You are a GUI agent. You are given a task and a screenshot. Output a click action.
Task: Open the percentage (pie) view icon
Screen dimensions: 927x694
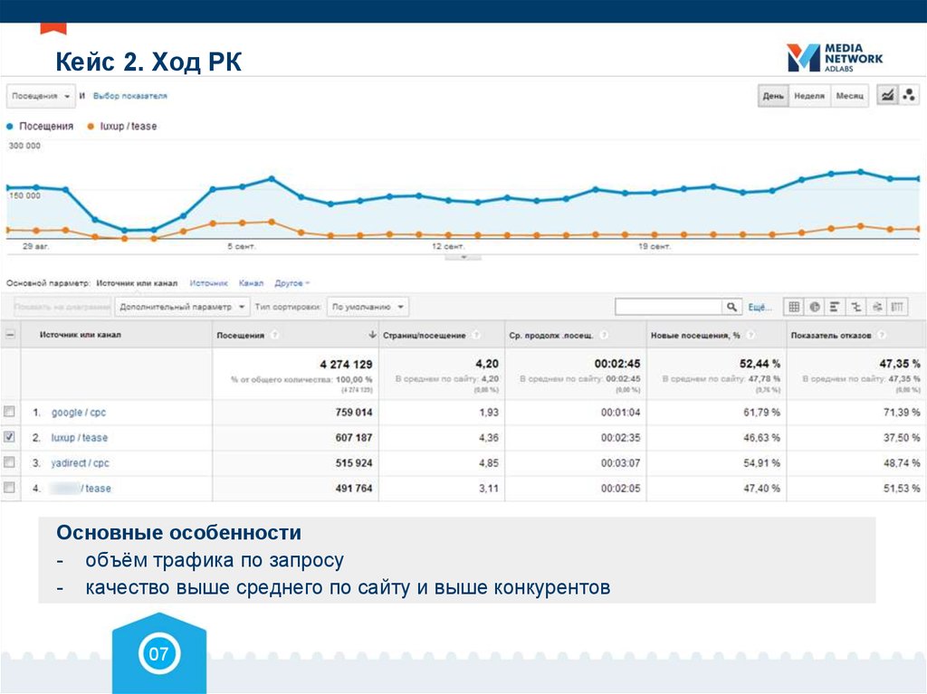[815, 306]
